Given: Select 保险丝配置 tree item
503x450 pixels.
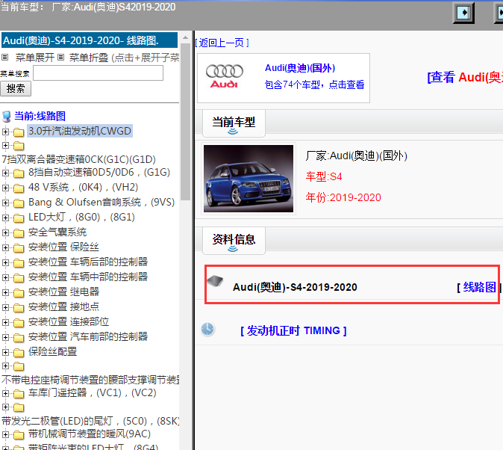Looking at the screenshot, I should [52, 351].
